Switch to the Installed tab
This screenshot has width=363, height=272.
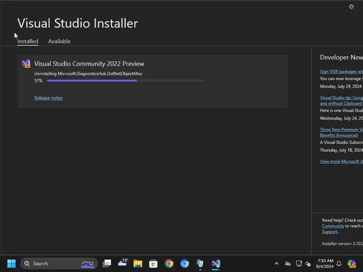pyautogui.click(x=28, y=41)
